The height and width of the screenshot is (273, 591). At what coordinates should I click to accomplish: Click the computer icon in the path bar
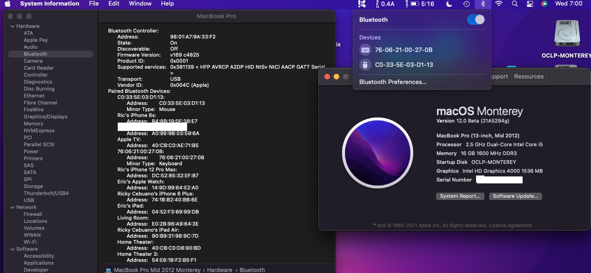[x=108, y=270]
